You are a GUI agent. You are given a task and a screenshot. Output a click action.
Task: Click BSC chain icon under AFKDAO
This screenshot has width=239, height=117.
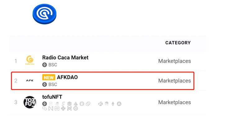[x=44, y=84]
